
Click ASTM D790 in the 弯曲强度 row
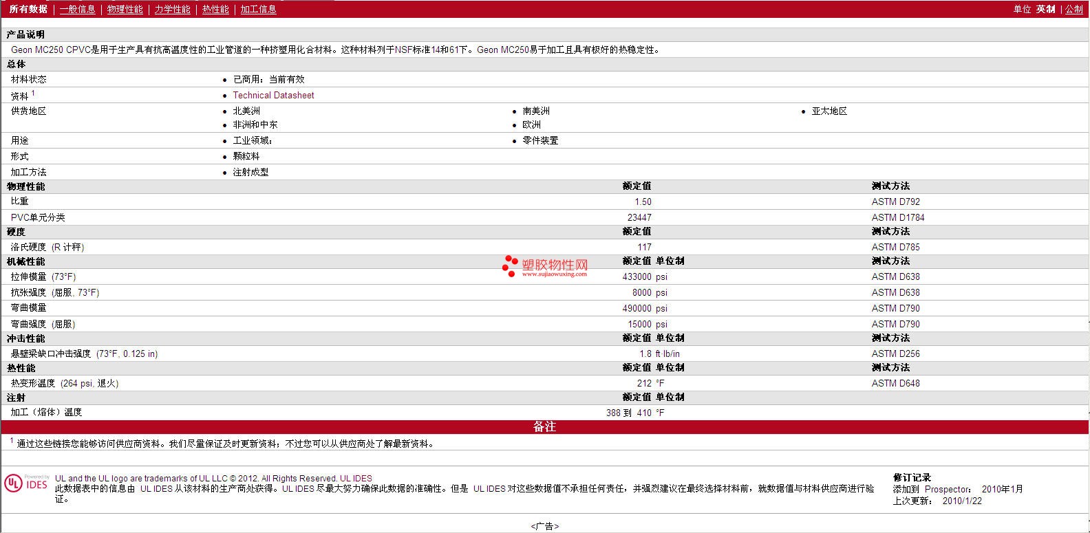point(895,324)
